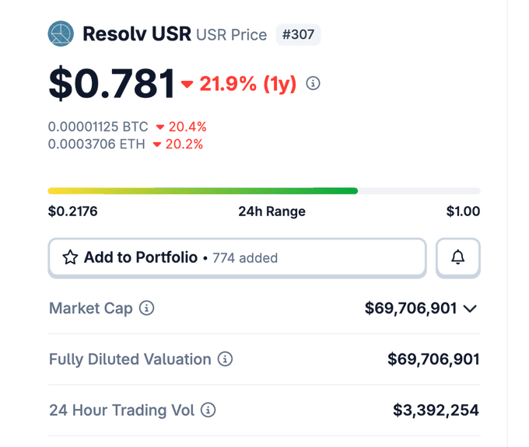Screen dimensions: 529x447
Task: Click the $0.2176 24h low value
Action: point(72,211)
